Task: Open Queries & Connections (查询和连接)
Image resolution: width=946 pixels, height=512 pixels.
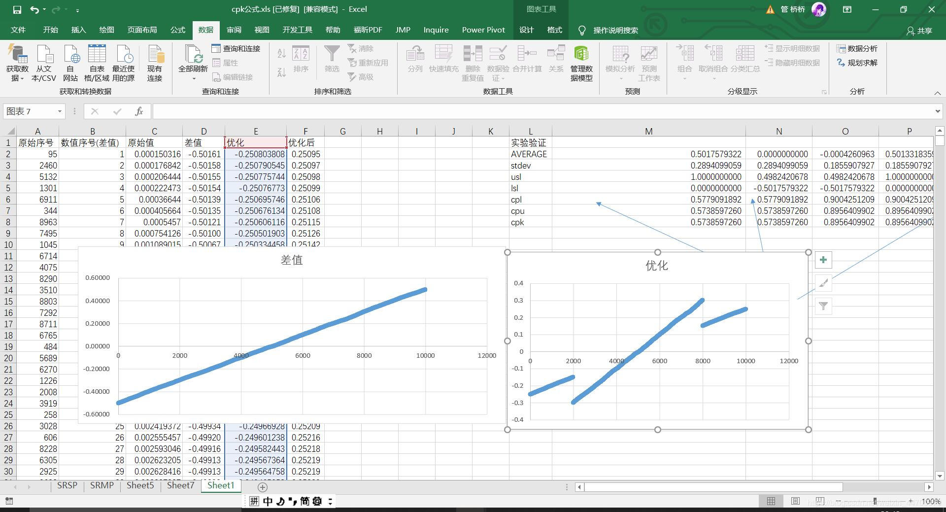Action: [236, 48]
